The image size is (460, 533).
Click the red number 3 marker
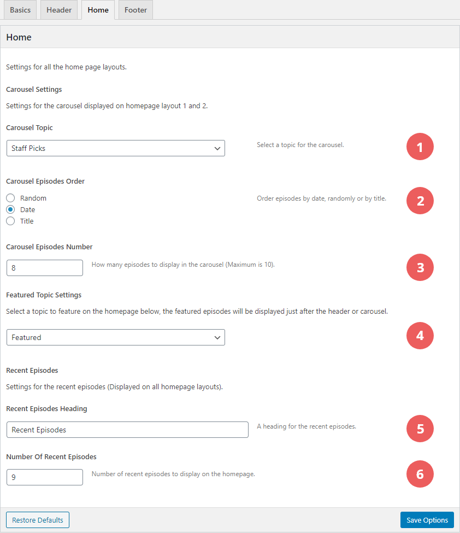[420, 267]
